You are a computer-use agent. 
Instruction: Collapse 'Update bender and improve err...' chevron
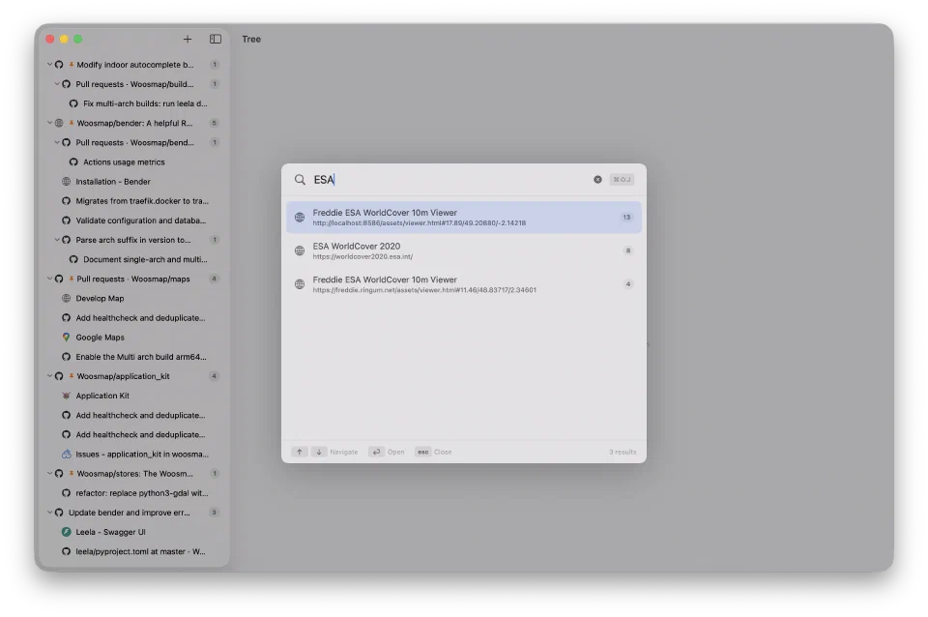click(x=49, y=513)
